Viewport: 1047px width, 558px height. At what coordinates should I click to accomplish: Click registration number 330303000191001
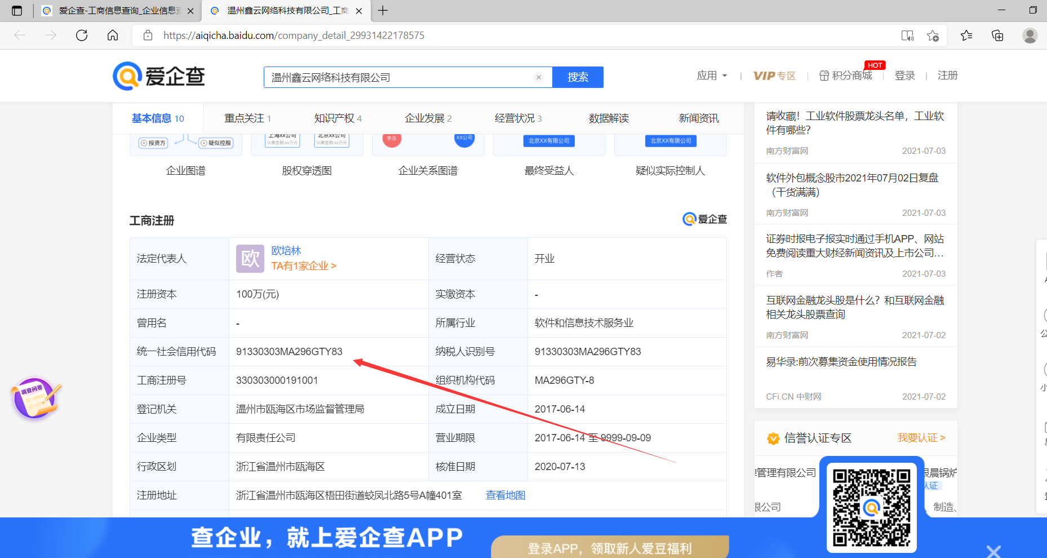[x=277, y=380]
